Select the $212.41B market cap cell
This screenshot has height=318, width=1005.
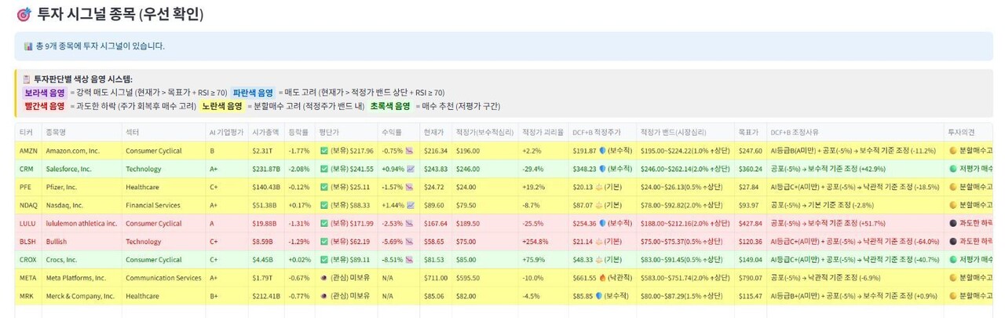(x=266, y=296)
